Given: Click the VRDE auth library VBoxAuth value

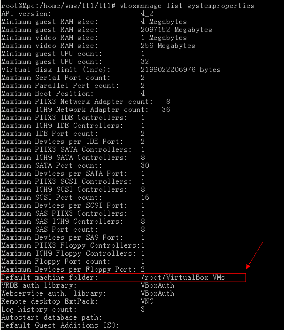Looking at the screenshot, I should 157,285.
